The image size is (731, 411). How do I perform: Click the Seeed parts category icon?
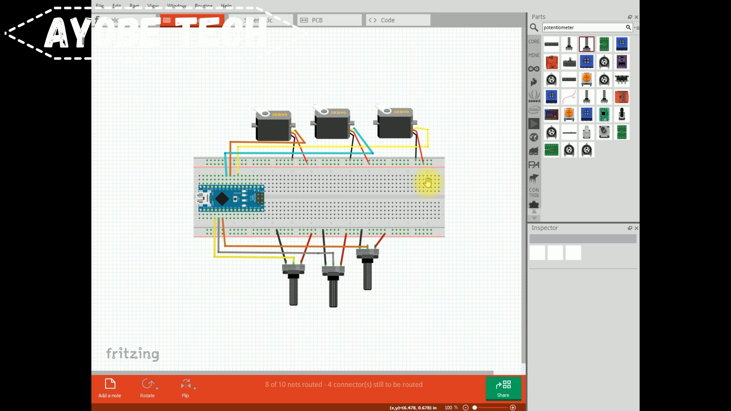click(534, 102)
